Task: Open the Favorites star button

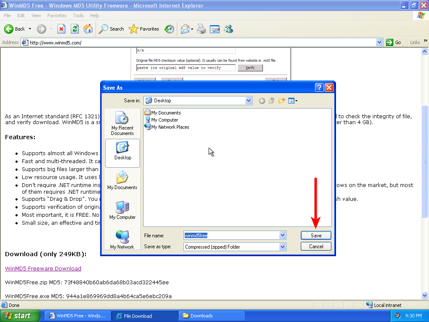Action: pyautogui.click(x=144, y=29)
